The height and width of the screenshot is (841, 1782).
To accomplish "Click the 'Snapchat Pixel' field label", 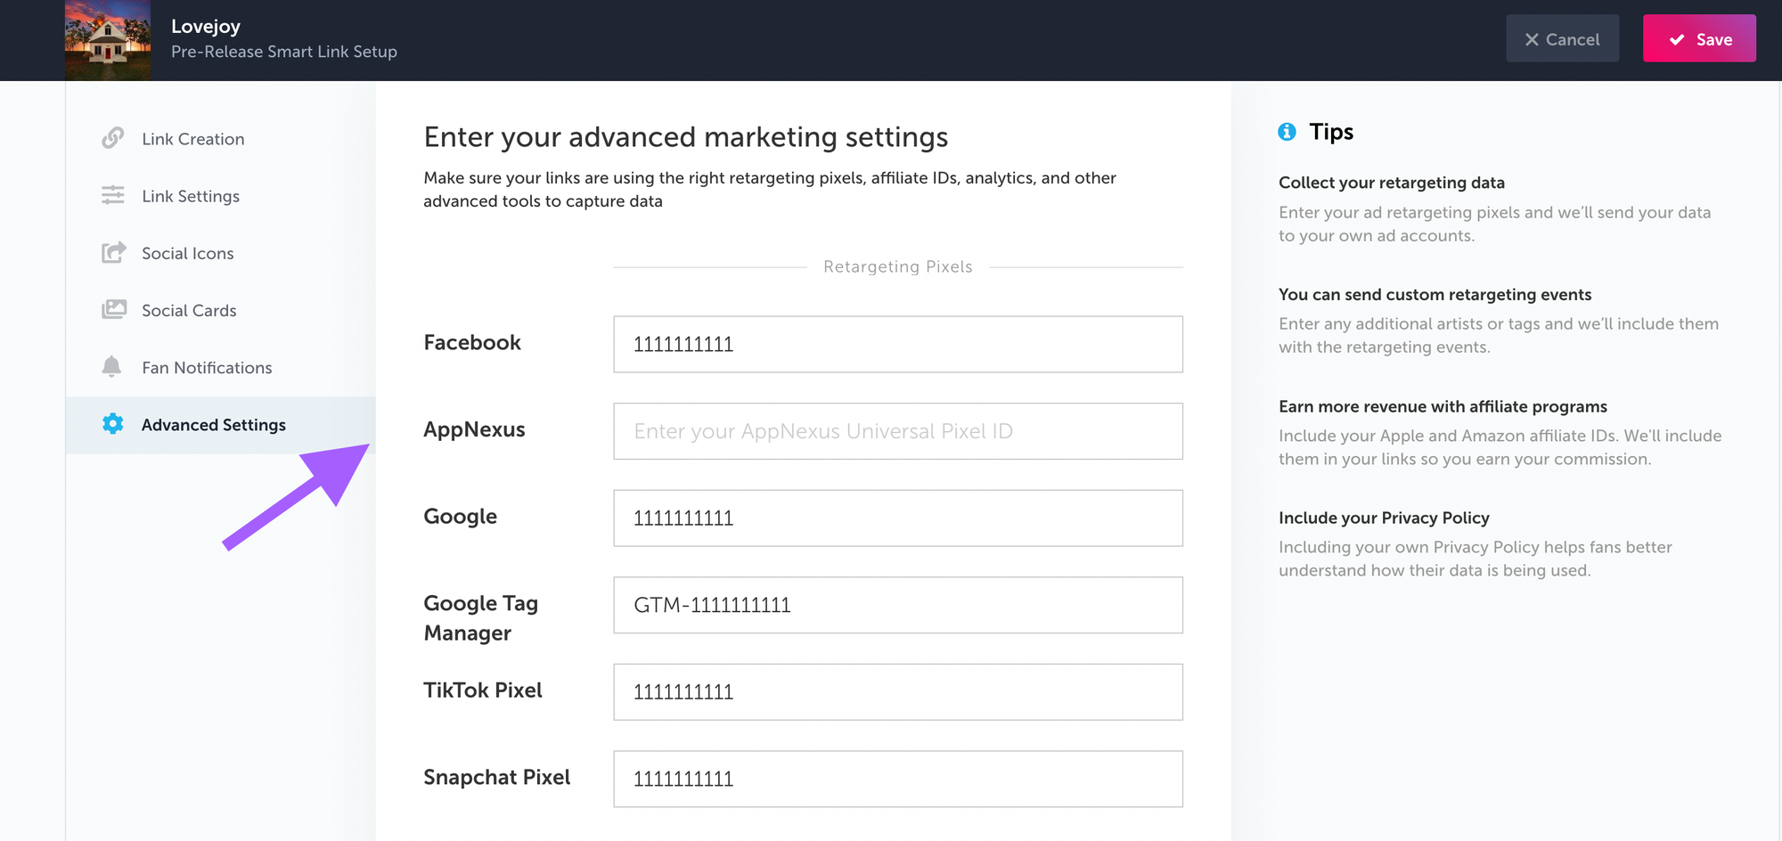I will pyautogui.click(x=497, y=777).
